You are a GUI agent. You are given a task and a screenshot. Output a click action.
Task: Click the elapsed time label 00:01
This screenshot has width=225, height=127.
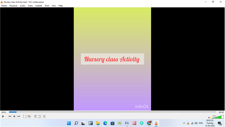4,112
